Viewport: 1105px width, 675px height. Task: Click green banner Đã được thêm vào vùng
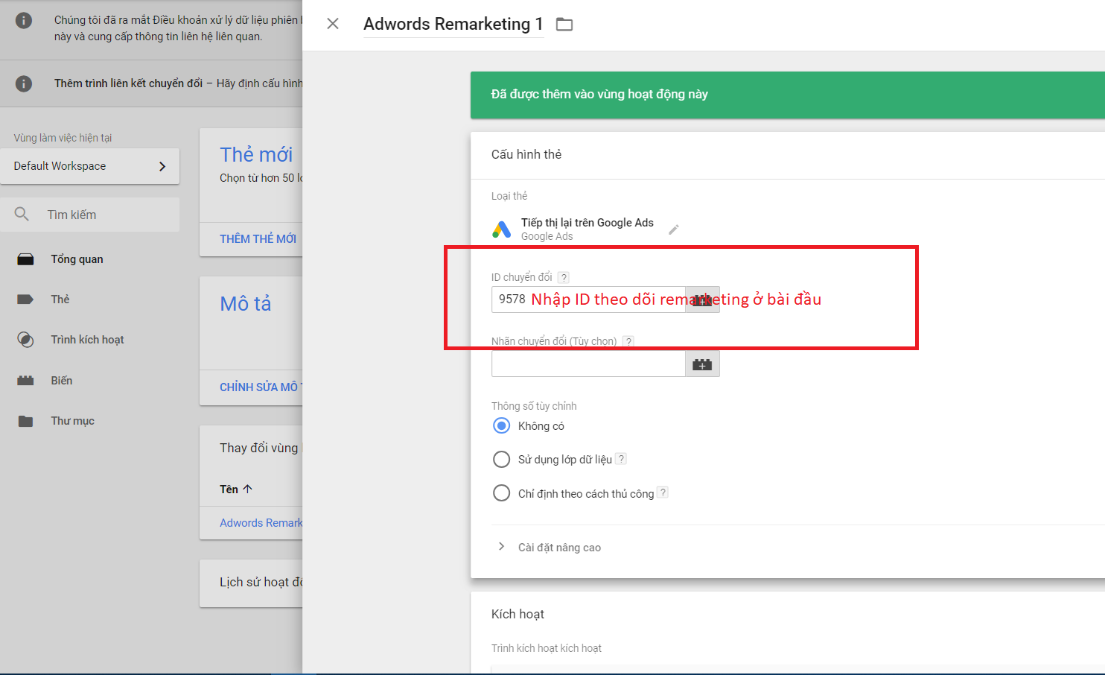coord(788,95)
